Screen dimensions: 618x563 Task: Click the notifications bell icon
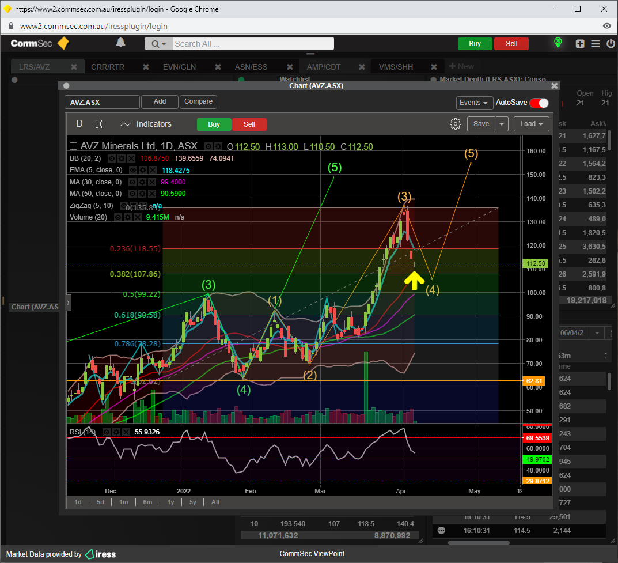point(120,43)
